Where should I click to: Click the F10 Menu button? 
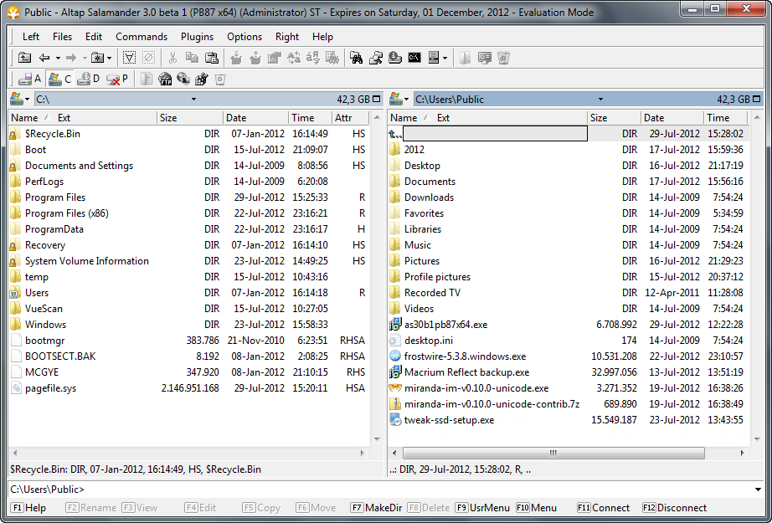point(536,508)
